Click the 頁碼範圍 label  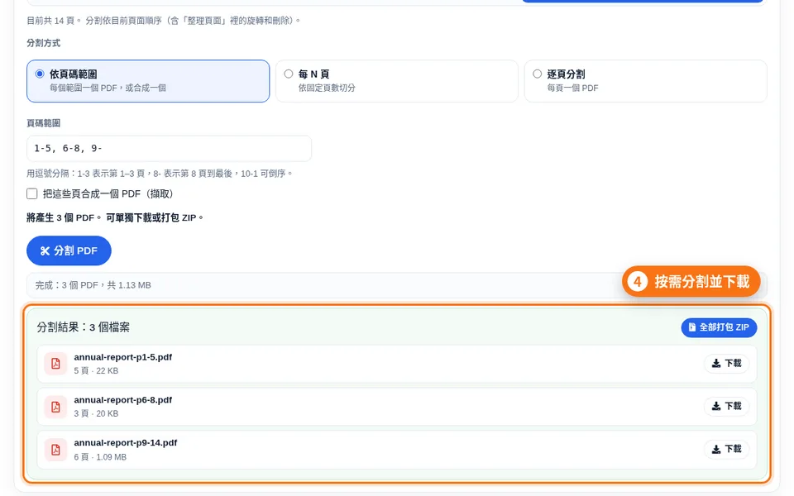click(x=44, y=123)
